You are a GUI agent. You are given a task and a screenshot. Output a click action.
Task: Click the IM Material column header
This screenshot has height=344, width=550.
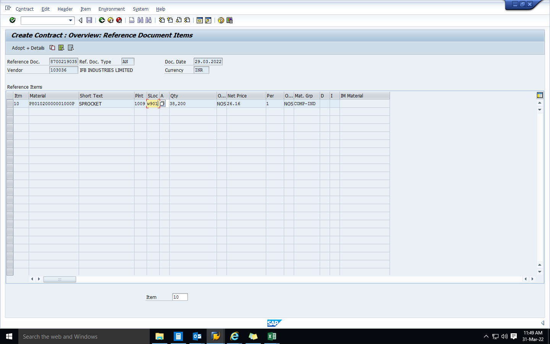364,96
